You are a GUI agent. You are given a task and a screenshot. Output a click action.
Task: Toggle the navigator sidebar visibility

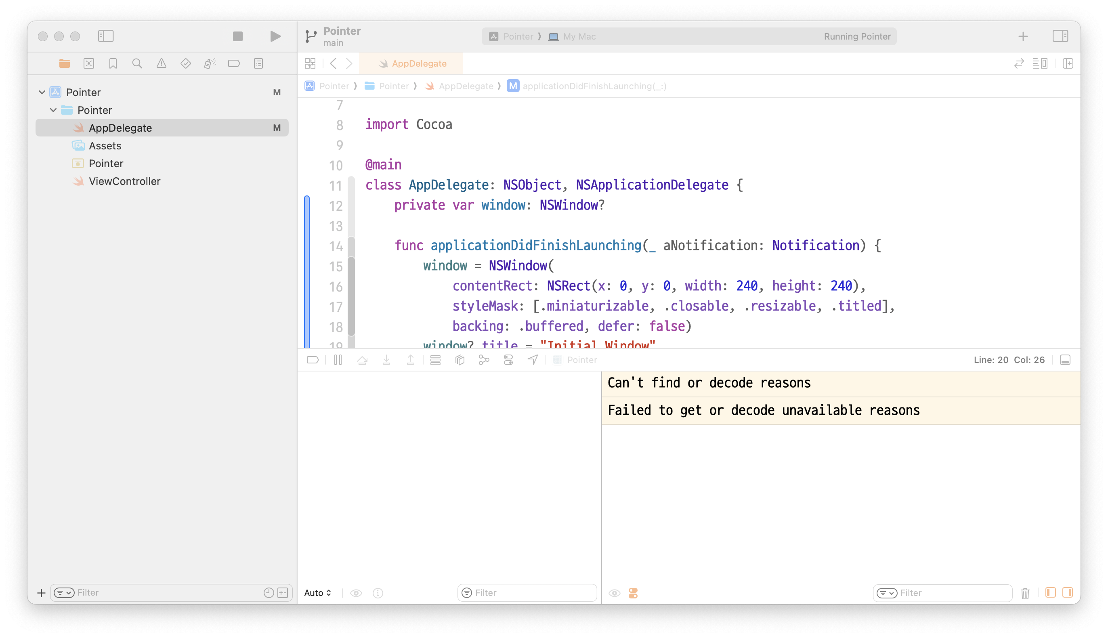(x=105, y=36)
